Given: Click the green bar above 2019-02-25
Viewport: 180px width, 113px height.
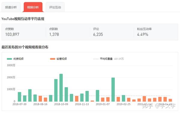Looking at the screenshot, I should 124,98.
